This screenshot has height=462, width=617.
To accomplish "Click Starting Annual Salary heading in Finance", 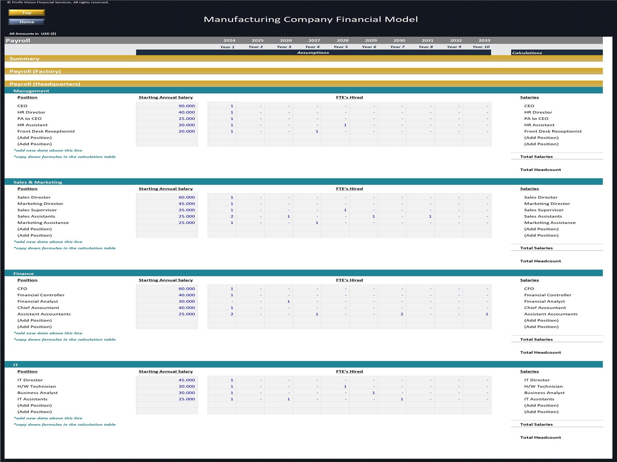I will tap(166, 280).
